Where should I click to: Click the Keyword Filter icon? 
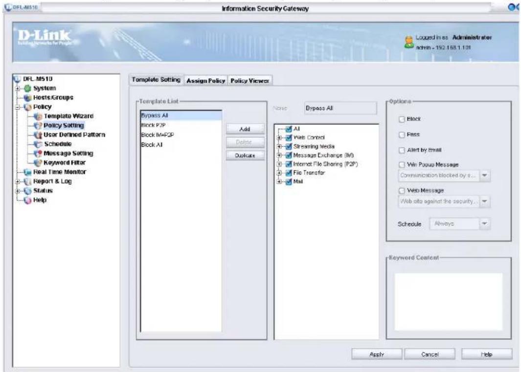(x=38, y=163)
